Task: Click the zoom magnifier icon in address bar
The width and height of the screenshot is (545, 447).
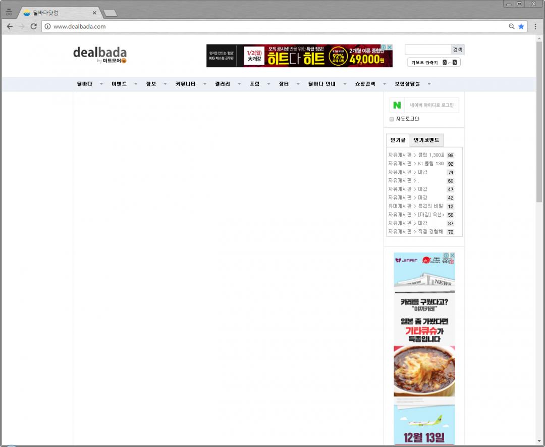Action: point(512,26)
